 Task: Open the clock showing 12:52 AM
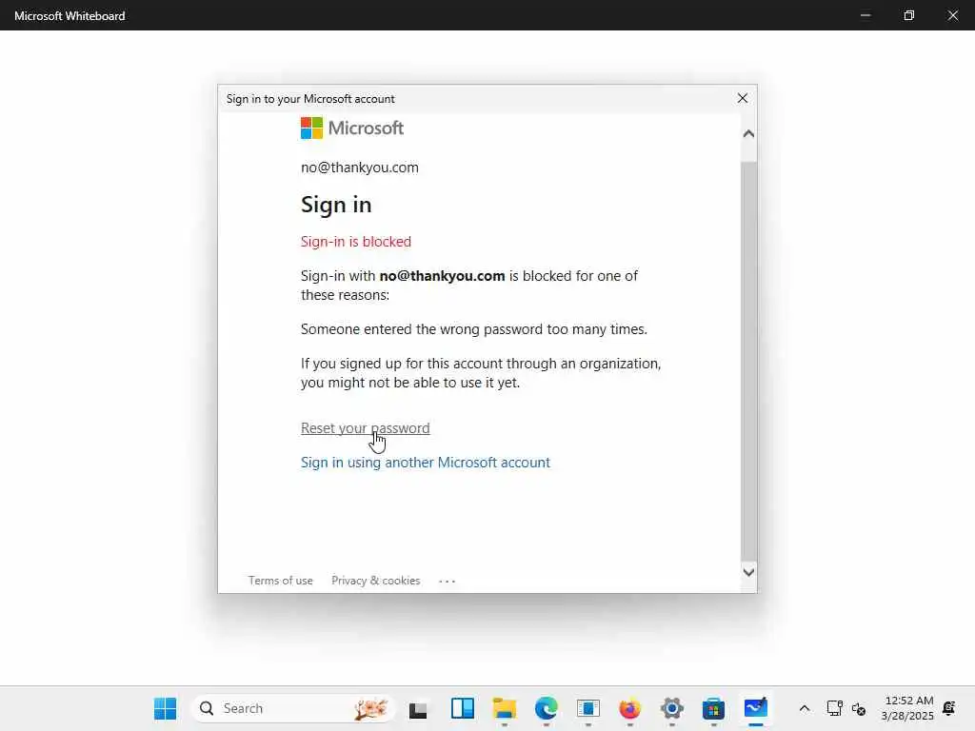907,708
